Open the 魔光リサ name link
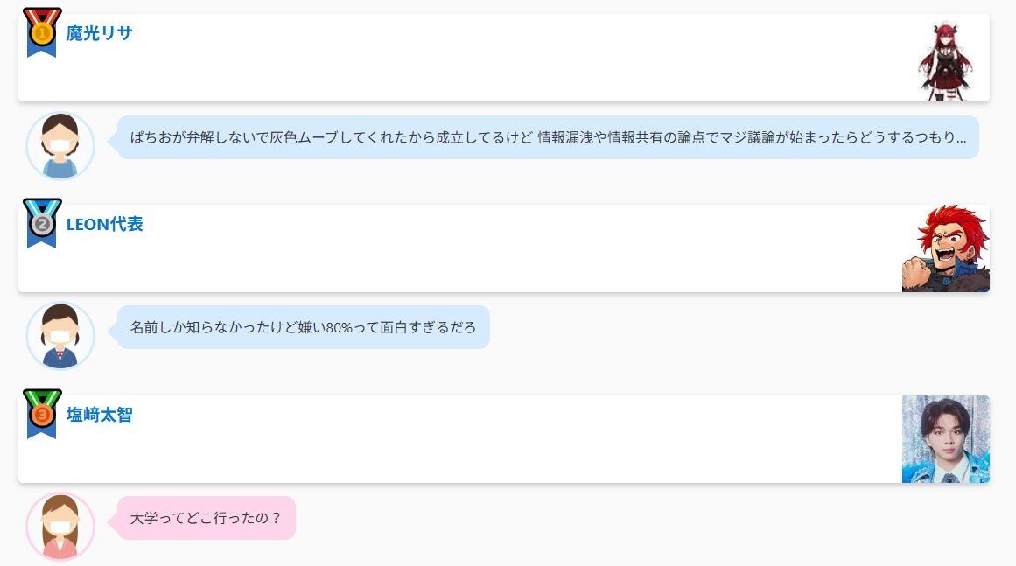Screen dimensions: 1016x566 tap(99, 33)
